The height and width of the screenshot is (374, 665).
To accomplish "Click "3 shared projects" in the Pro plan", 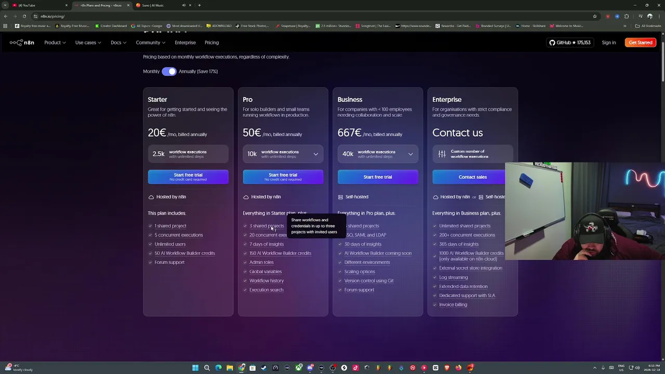I will [x=267, y=226].
